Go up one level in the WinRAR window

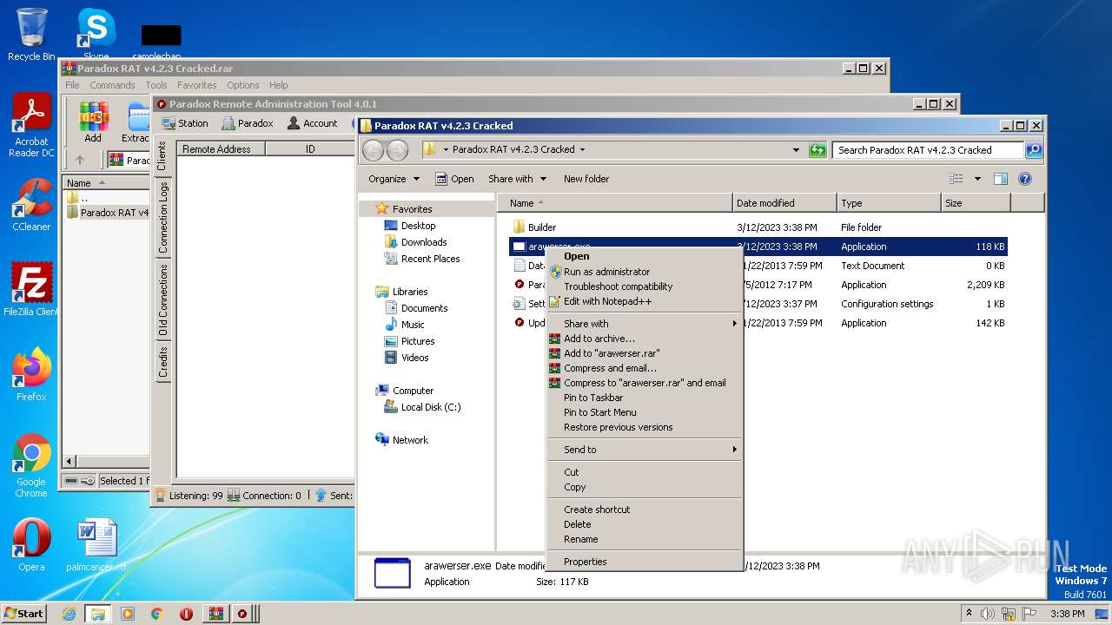pyautogui.click(x=80, y=161)
